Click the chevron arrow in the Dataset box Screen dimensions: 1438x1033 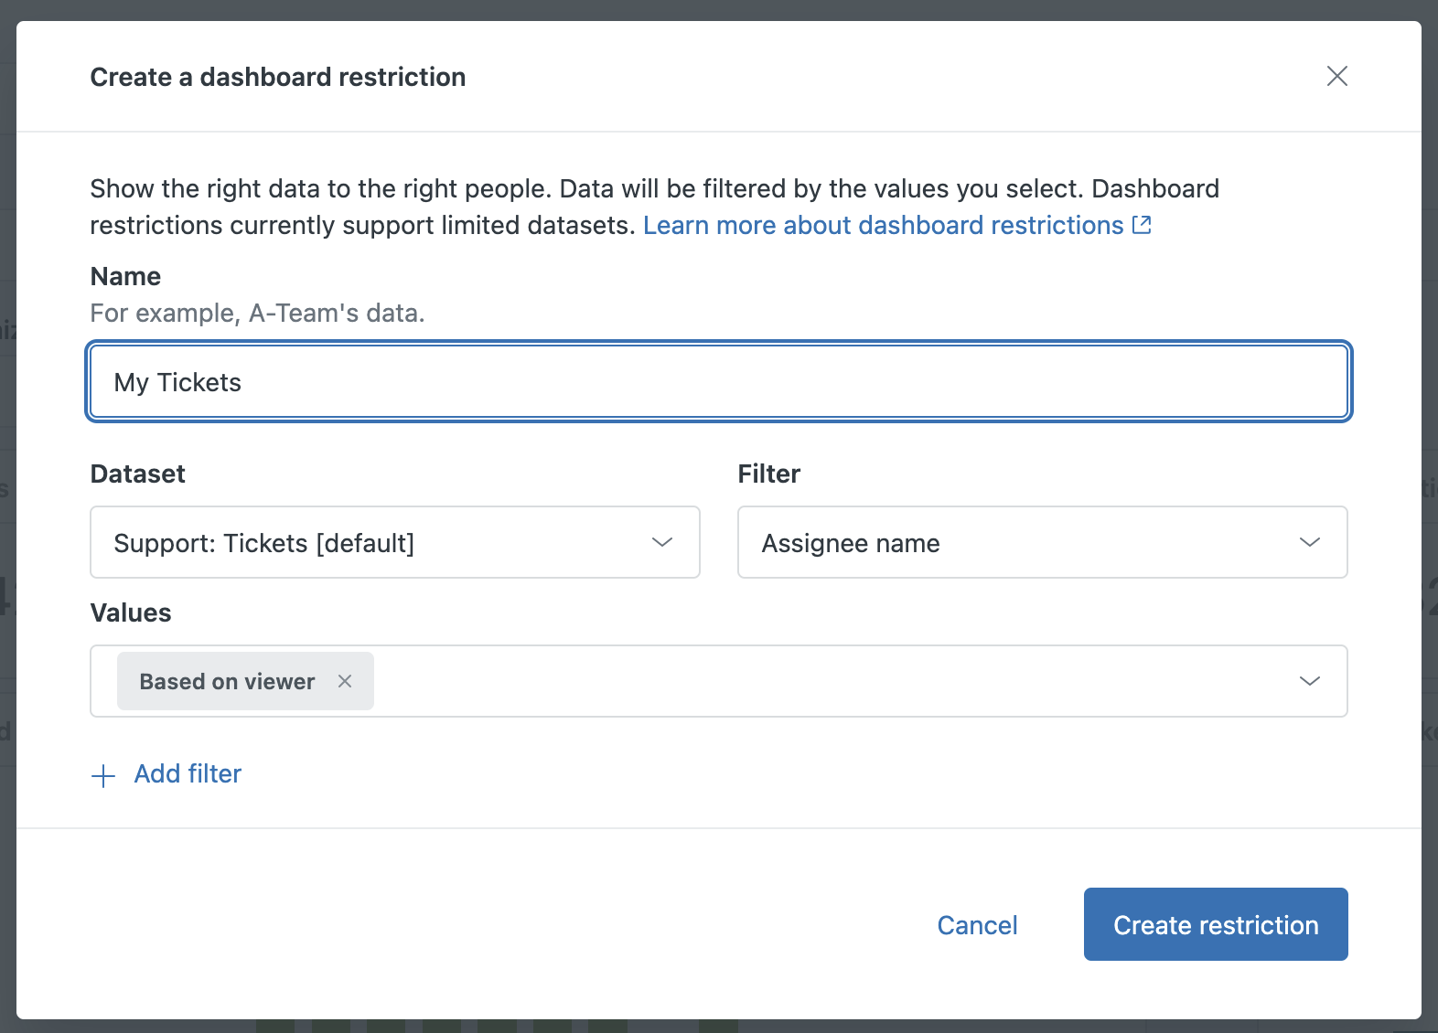(662, 542)
